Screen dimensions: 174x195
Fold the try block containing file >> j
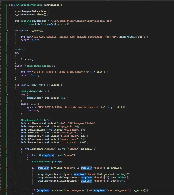tap(7, 53)
